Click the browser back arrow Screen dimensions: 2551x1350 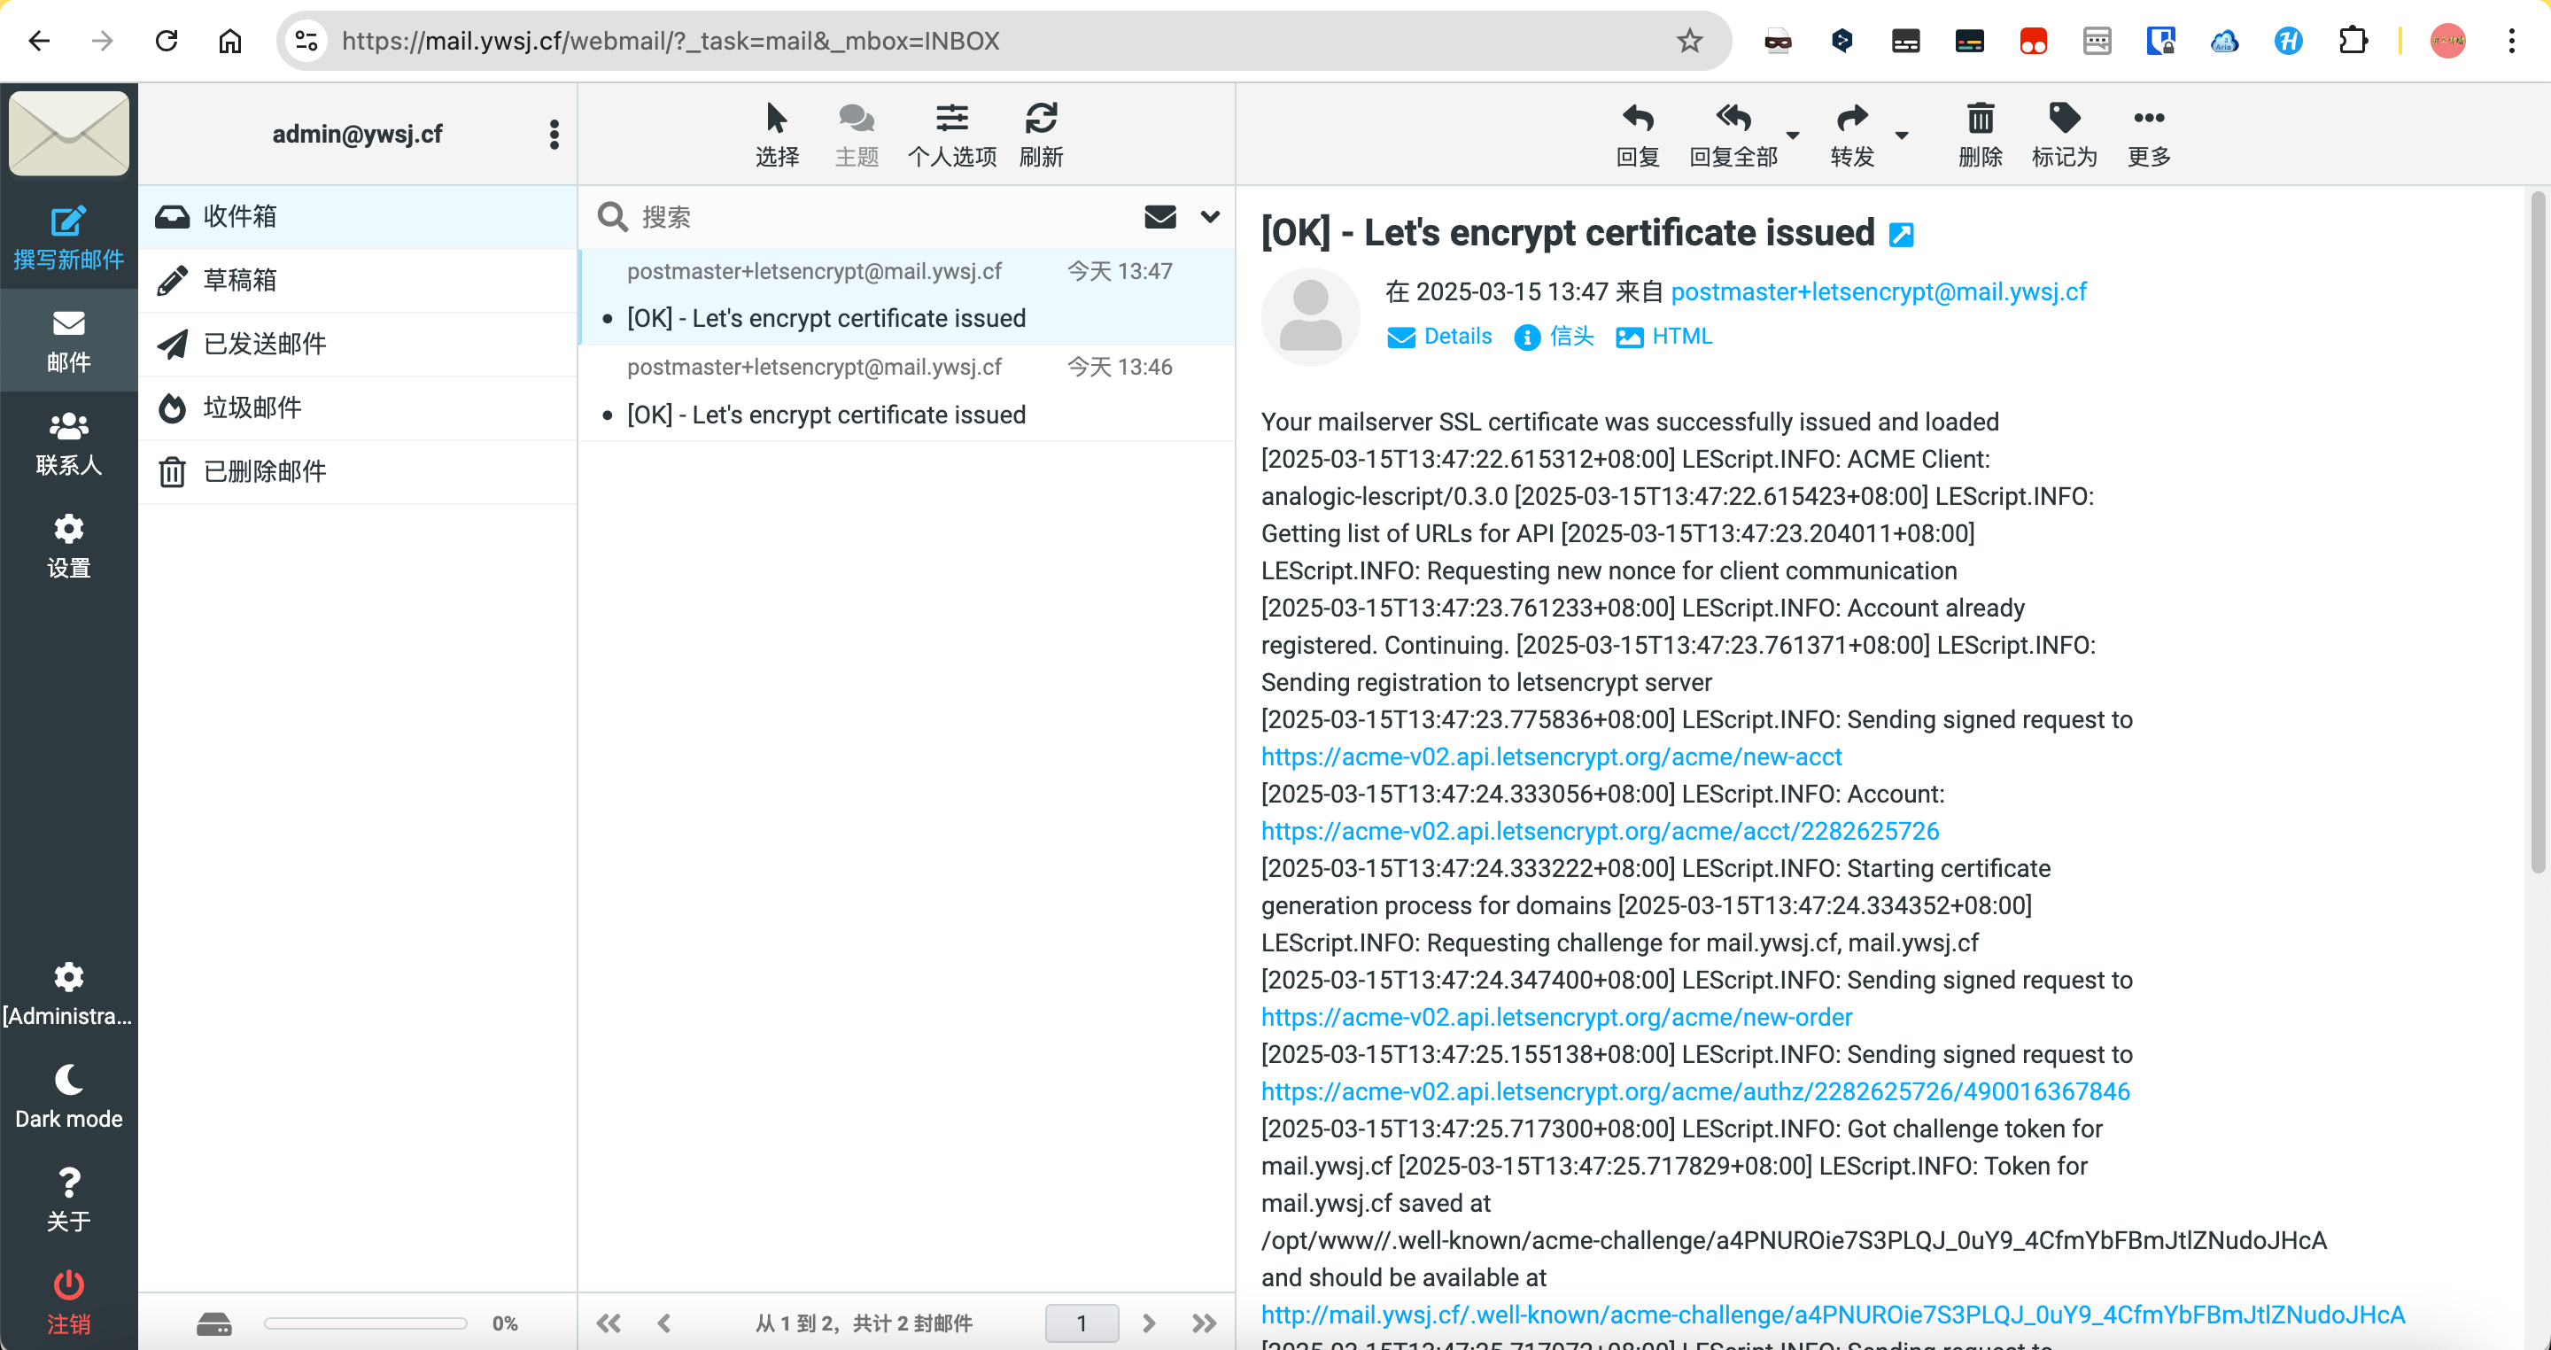click(x=39, y=41)
